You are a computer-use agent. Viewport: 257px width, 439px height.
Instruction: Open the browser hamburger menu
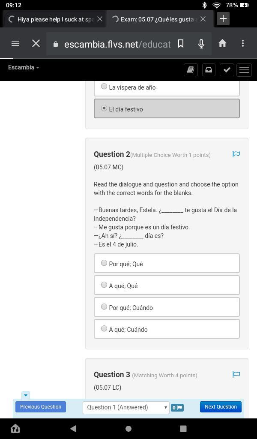15,43
